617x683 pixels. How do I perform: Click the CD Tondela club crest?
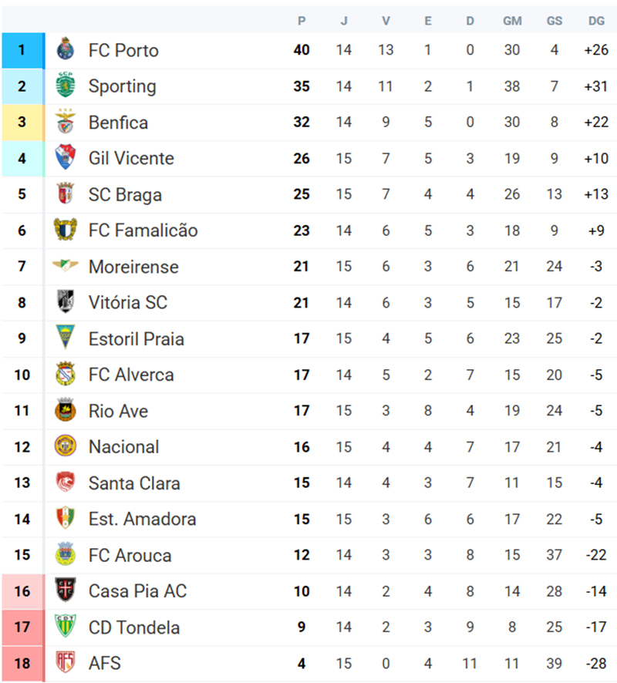click(65, 627)
